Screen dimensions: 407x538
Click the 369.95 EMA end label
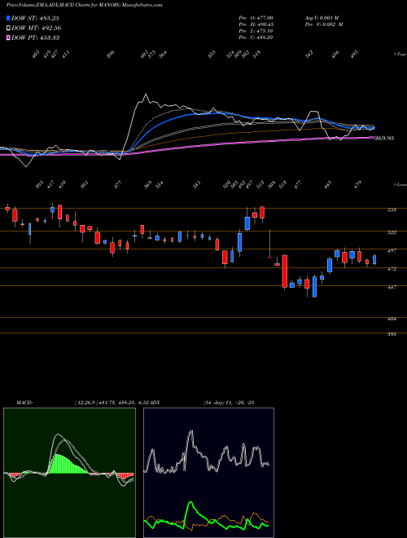coord(384,139)
